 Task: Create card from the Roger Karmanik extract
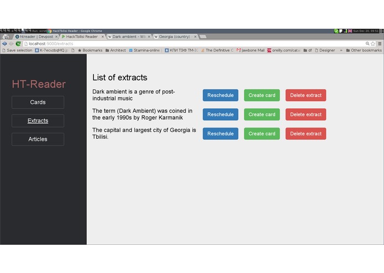point(262,114)
